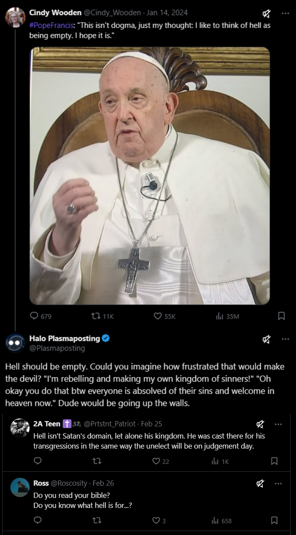The width and height of the screenshot is (296, 535).
Task: Open more options menu on 2A Teen's reply
Action: [x=278, y=424]
